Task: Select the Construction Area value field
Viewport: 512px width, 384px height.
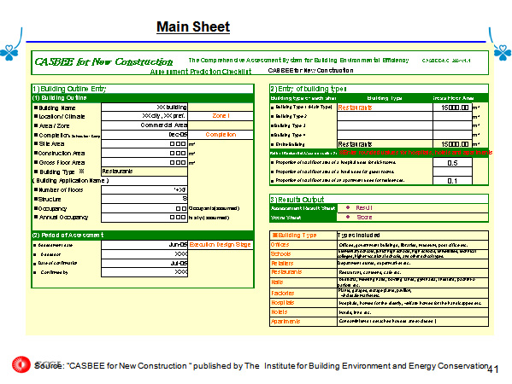Action: [x=144, y=154]
